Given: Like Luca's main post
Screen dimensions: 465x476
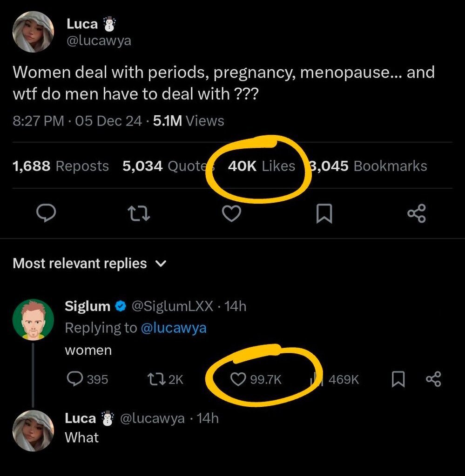Looking at the screenshot, I should (x=231, y=214).
